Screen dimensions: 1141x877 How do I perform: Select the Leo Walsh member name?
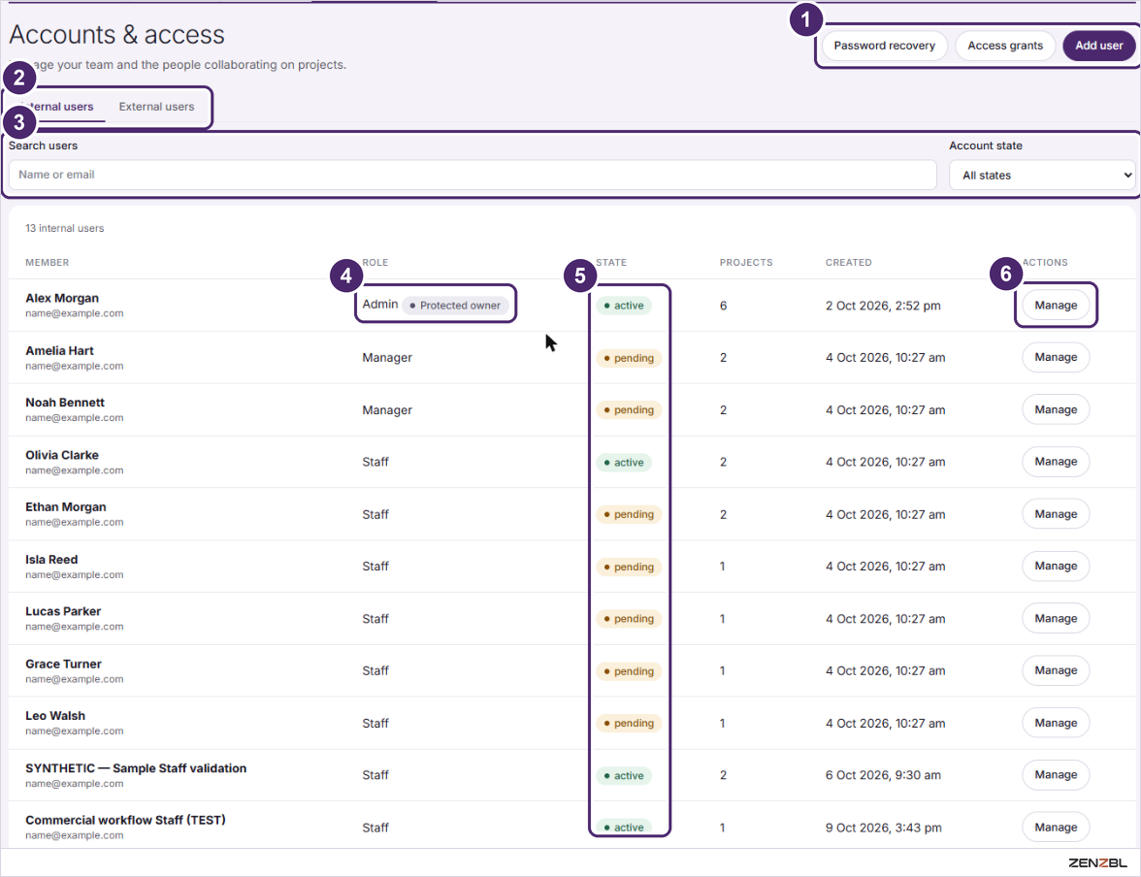[x=55, y=716]
